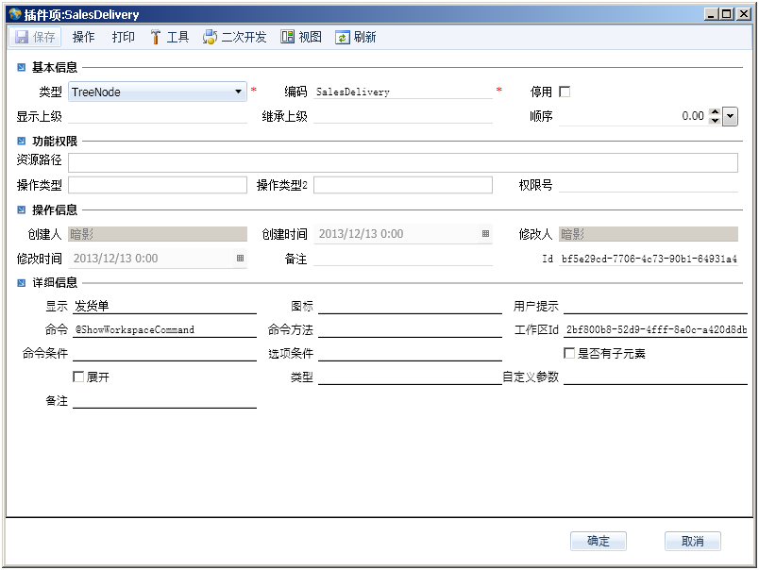This screenshot has width=759, height=570.
Task: Click the 操作类型2 text box
Action: tap(403, 185)
